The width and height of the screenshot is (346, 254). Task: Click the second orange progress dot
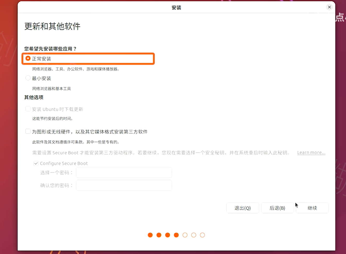click(159, 235)
